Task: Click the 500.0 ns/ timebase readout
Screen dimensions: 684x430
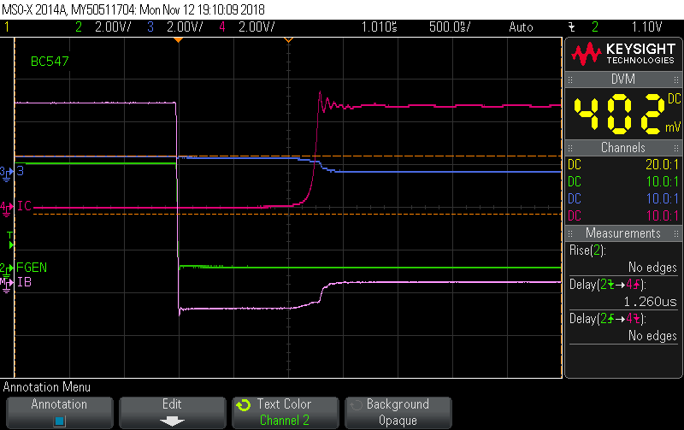Action: (450, 27)
